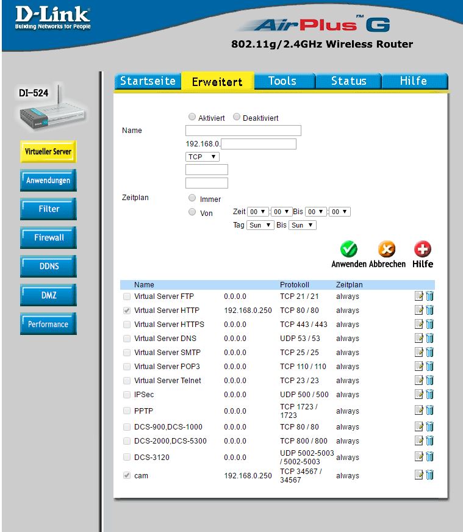Image resolution: width=463 pixels, height=532 pixels.
Task: Edit the DCS-3120 entry
Action: point(418,457)
